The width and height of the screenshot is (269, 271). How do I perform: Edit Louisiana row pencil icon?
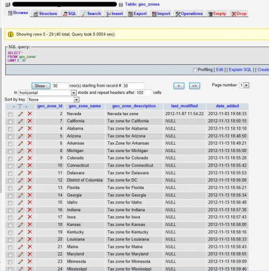click(20, 239)
